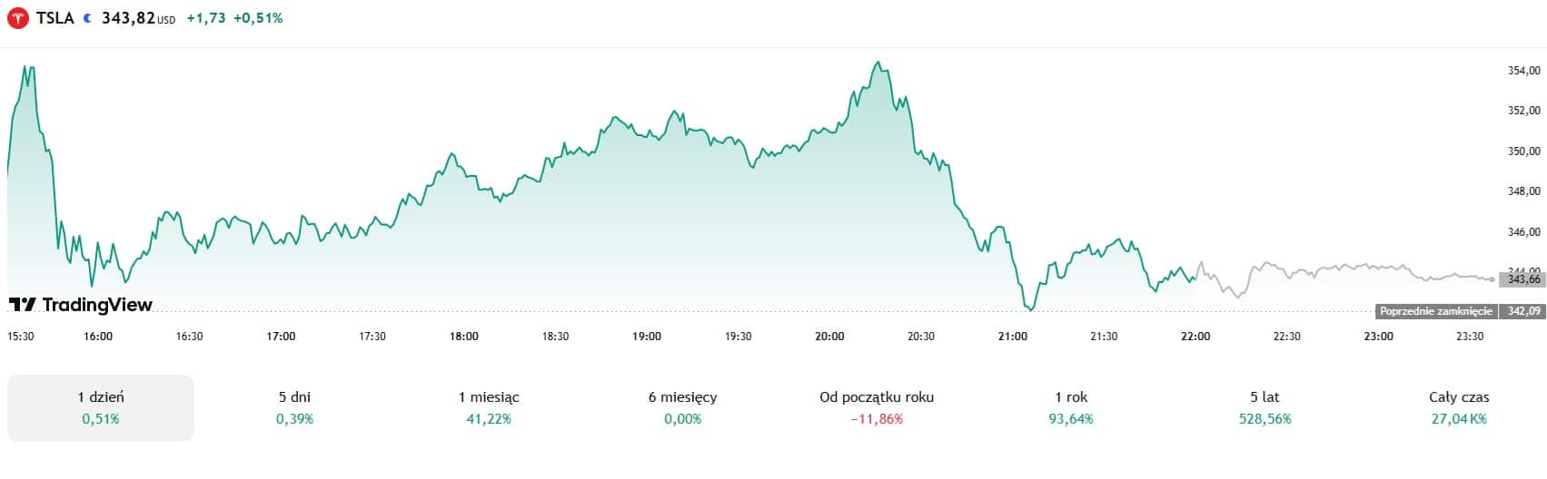Show the 6 miesięcy chart range
This screenshot has height=479, width=1547.
[682, 407]
